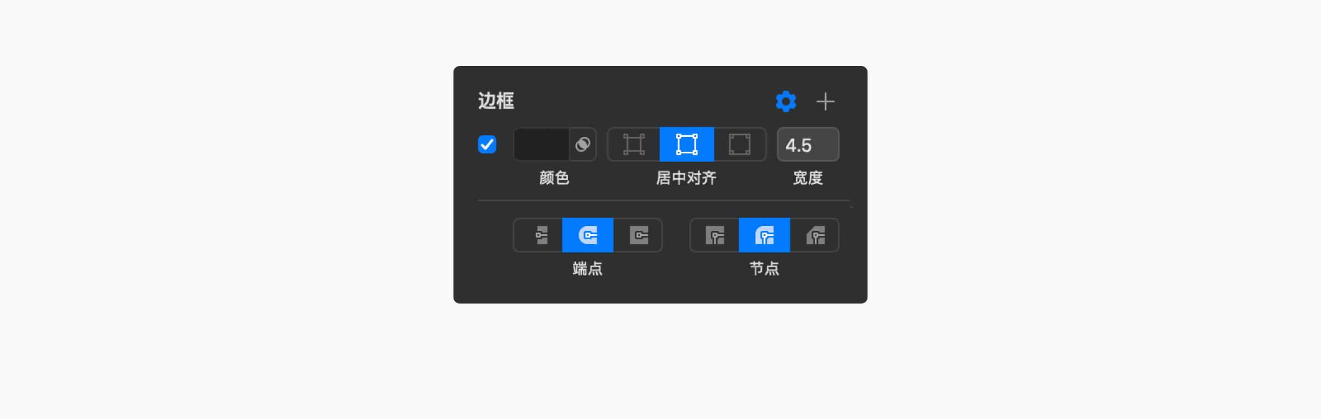
Task: Open border settings gear icon
Action: point(785,101)
